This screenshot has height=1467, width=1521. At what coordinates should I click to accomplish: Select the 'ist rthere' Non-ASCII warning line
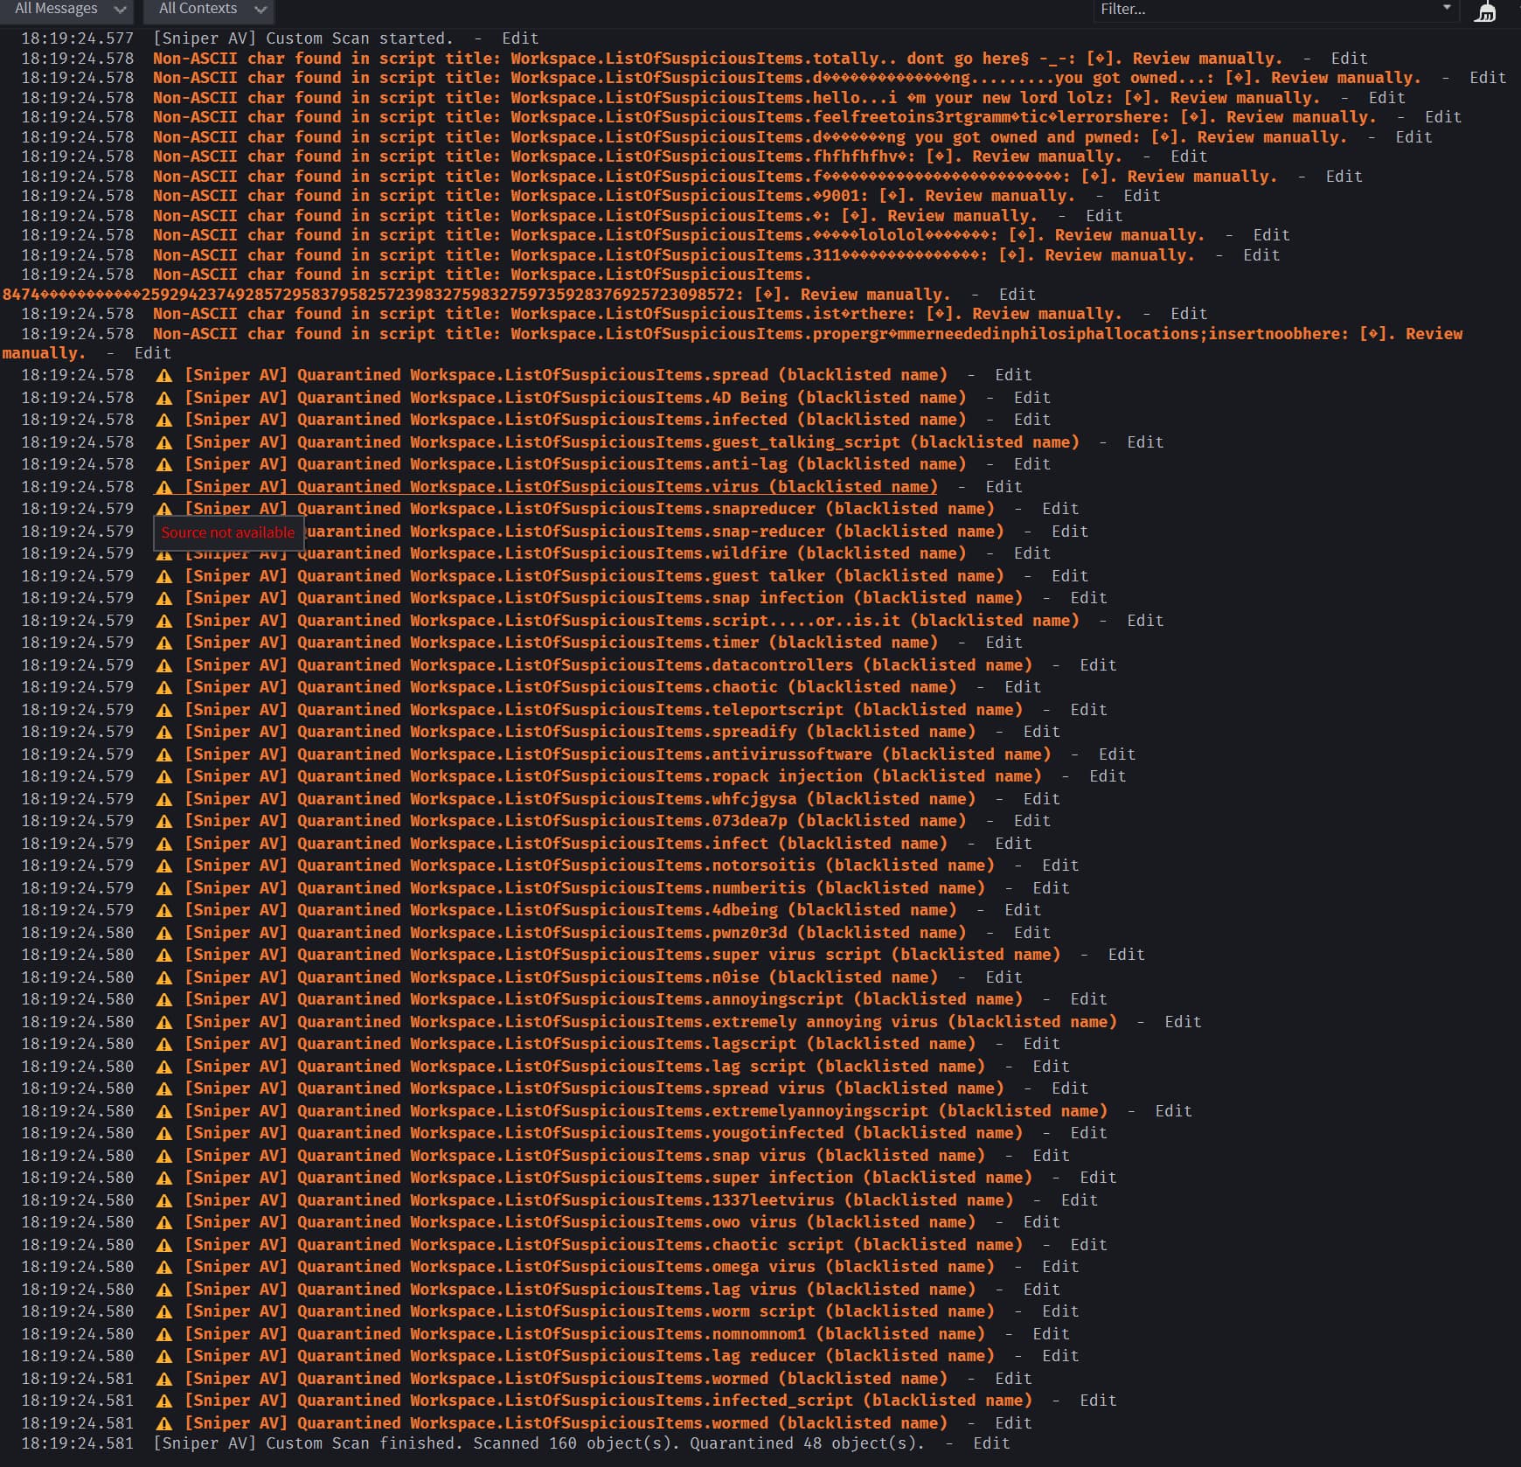tap(637, 314)
